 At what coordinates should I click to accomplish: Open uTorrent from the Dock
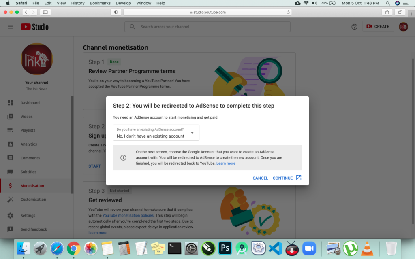(x=351, y=248)
